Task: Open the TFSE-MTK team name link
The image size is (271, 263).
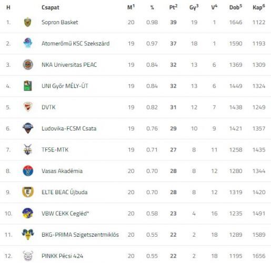Action: [55, 150]
